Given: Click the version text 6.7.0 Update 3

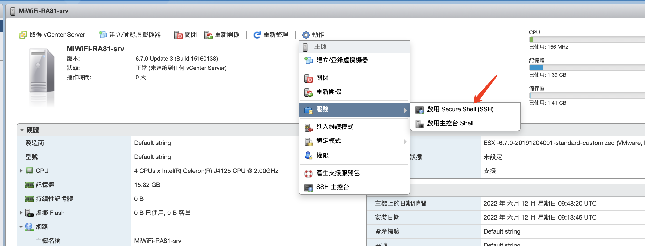Looking at the screenshot, I should (x=177, y=59).
